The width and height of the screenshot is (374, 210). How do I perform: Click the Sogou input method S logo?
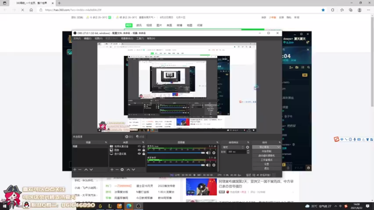tap(336, 139)
